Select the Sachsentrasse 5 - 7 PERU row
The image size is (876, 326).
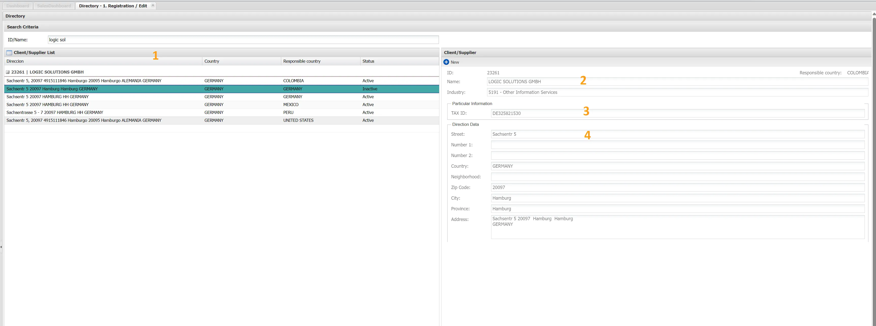[221, 113]
